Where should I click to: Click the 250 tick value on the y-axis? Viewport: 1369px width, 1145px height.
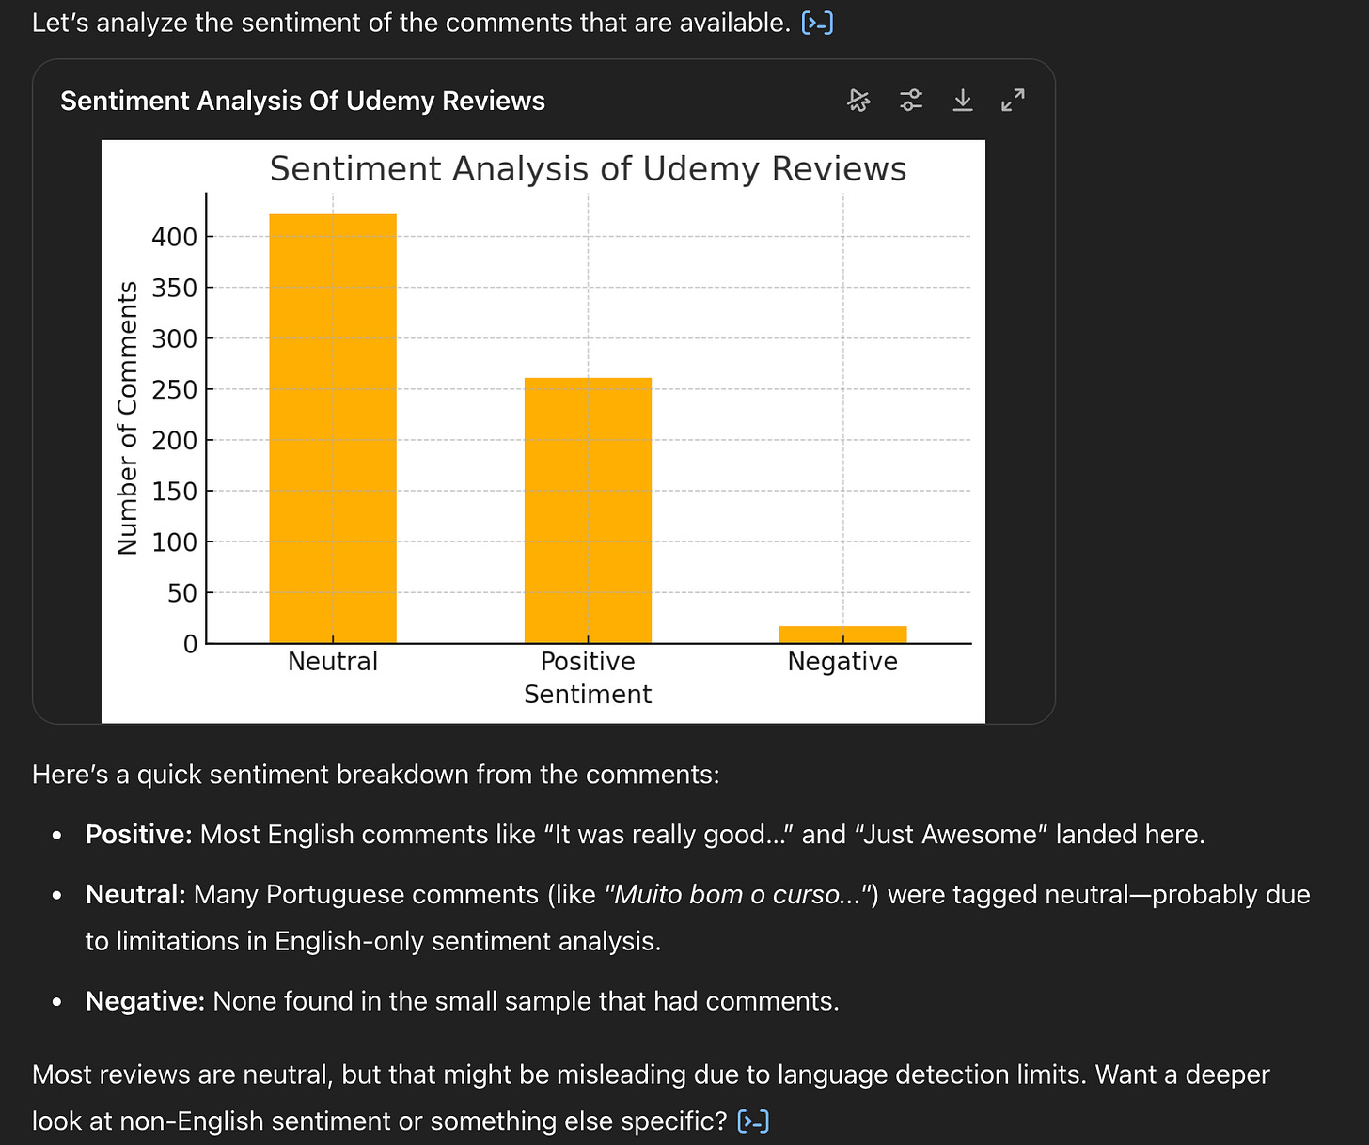[175, 389]
